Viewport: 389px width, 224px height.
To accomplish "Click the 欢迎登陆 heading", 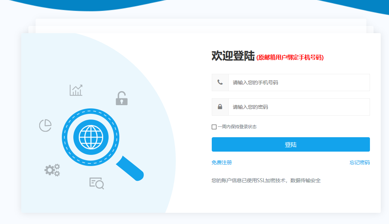I will pos(233,56).
